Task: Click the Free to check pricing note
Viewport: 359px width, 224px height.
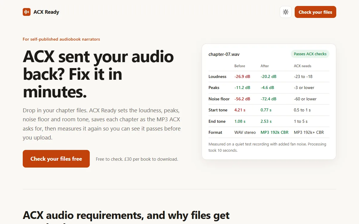Action: tap(137, 159)
